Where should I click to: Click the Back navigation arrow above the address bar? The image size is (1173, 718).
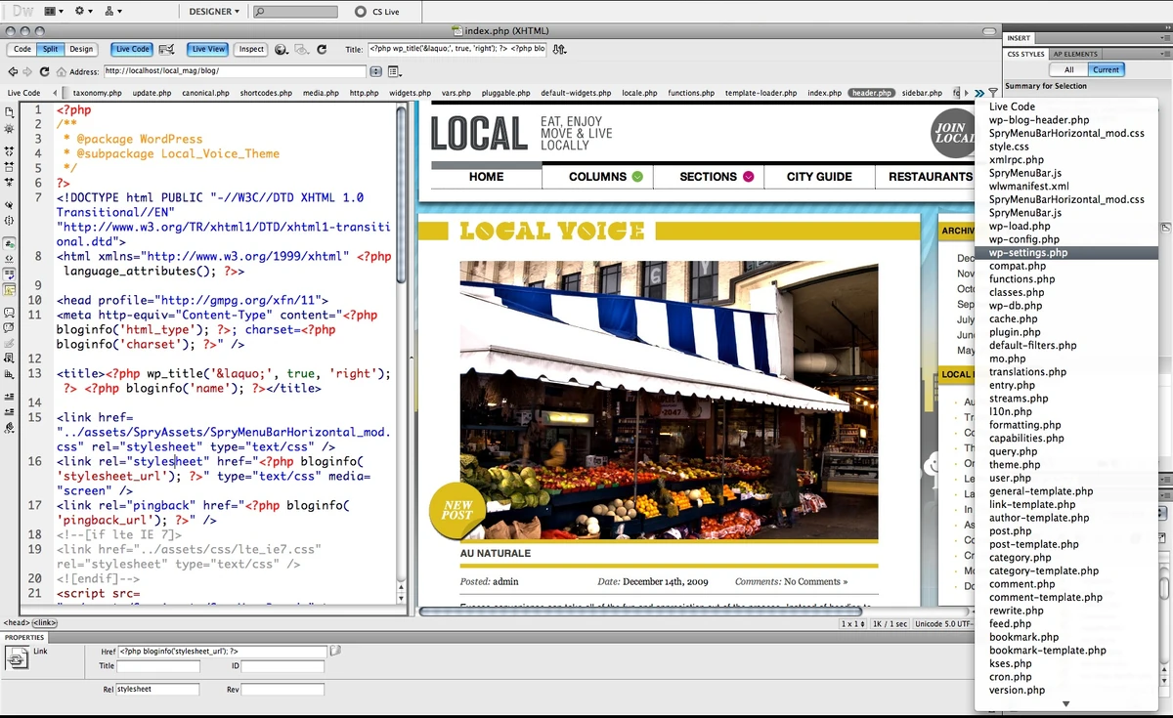tap(14, 71)
